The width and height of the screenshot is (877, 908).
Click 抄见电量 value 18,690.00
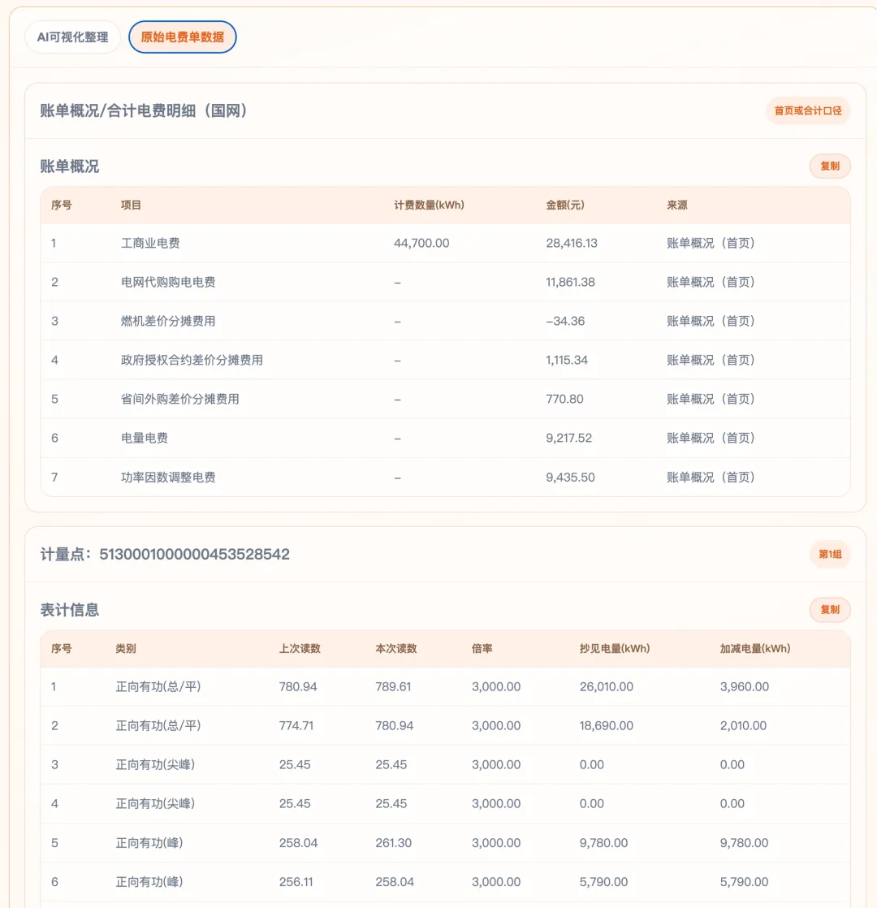606,725
